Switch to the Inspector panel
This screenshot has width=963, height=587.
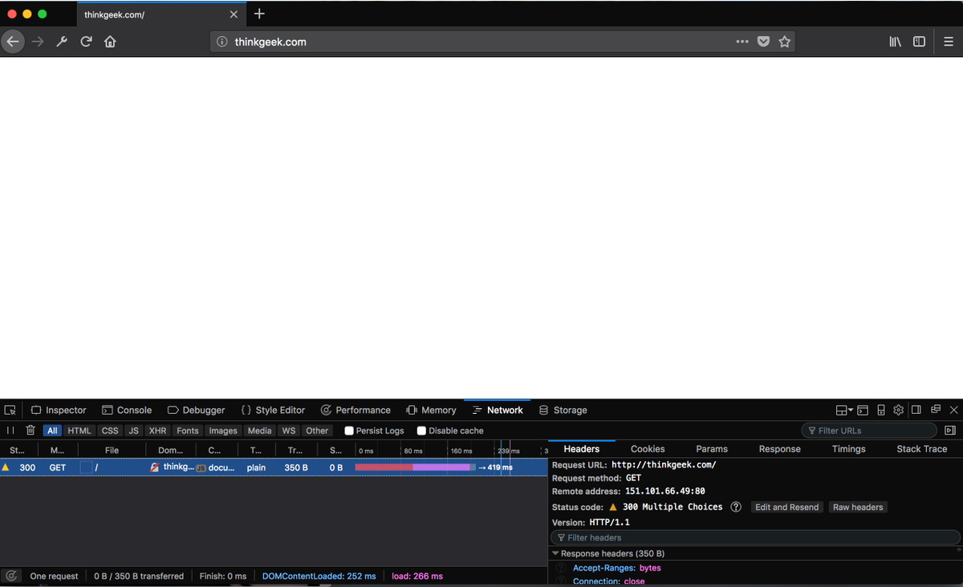[58, 410]
